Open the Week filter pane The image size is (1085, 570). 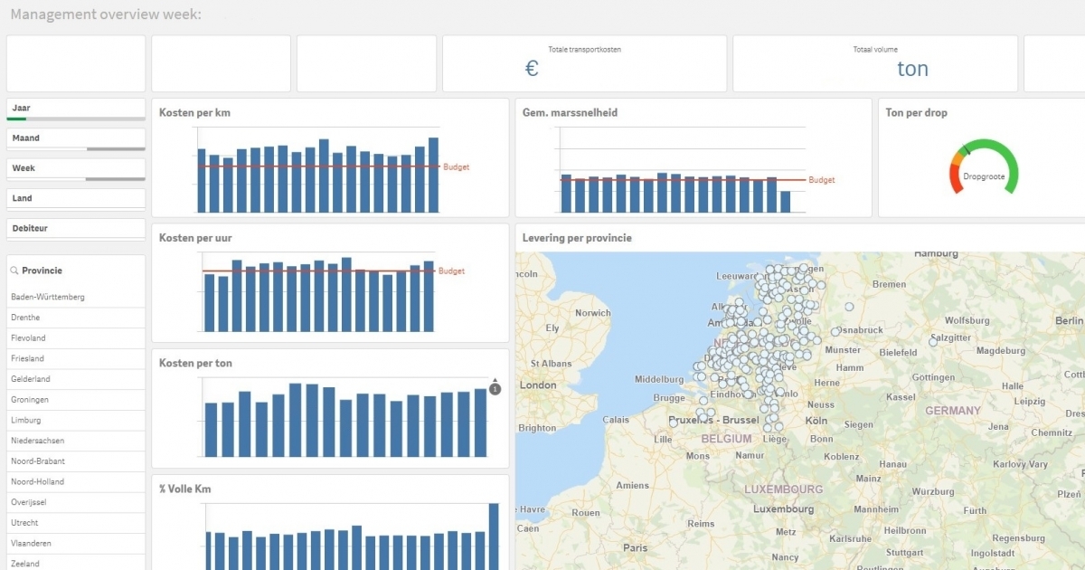(x=76, y=168)
